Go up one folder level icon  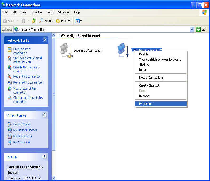point(33,21)
